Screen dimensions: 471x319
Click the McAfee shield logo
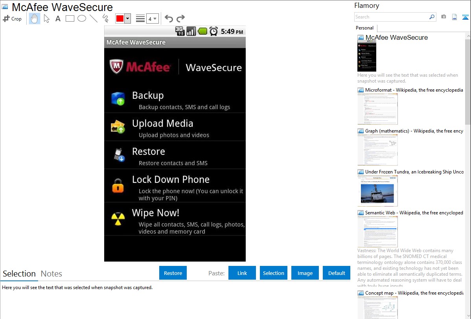116,66
